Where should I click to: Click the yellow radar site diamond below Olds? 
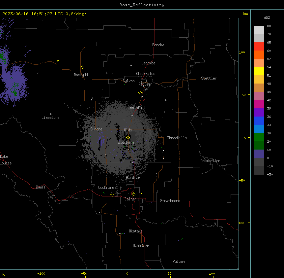[x=128, y=138]
